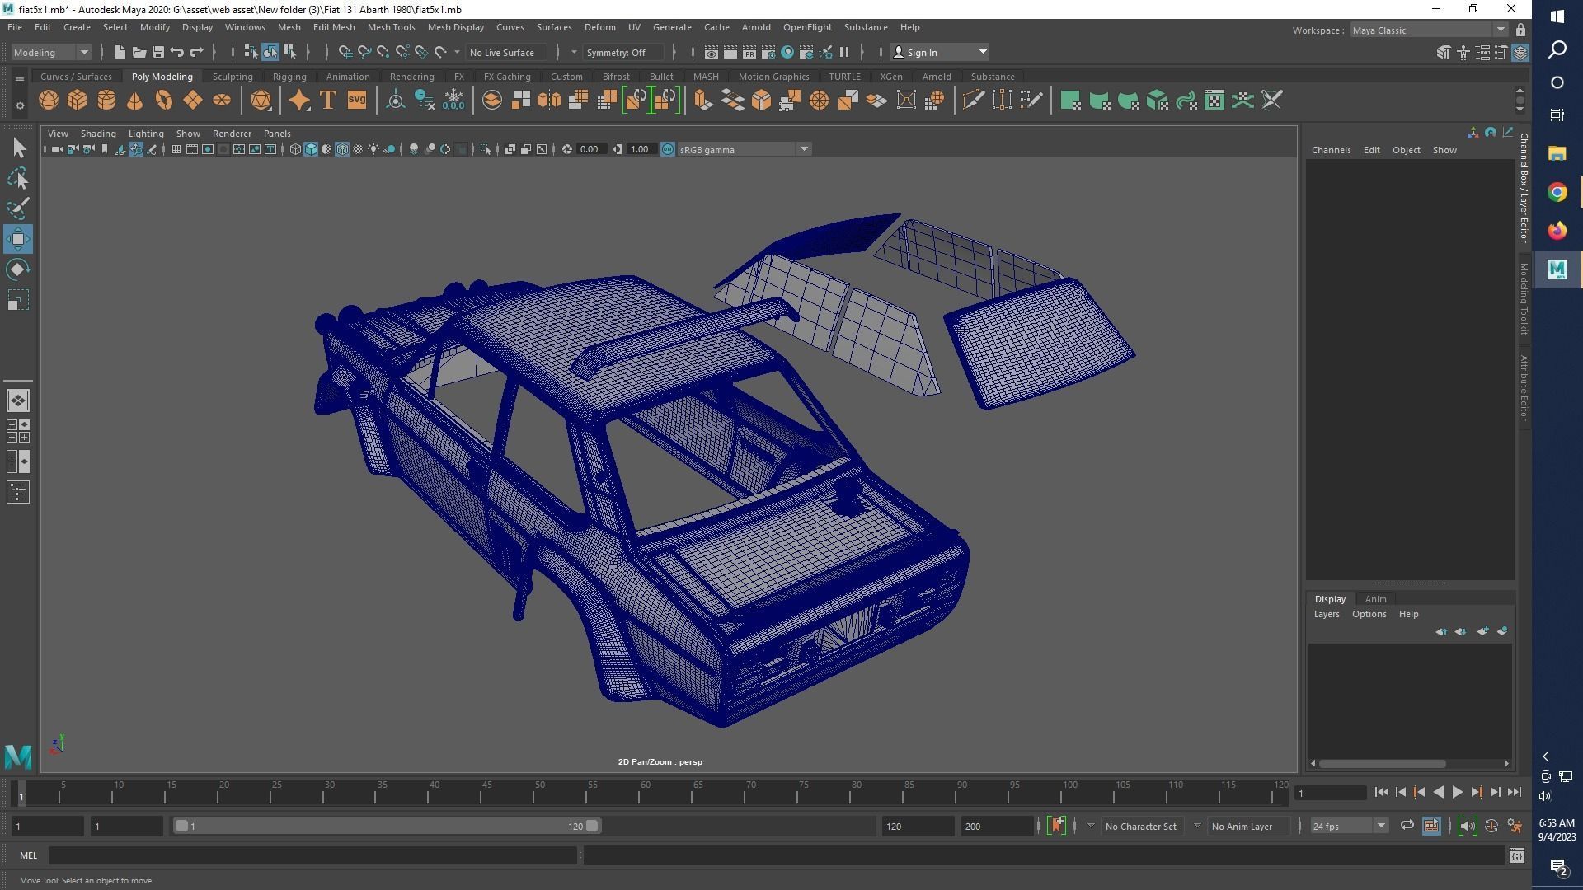
Task: Toggle smooth shade all in viewport
Action: 311,149
